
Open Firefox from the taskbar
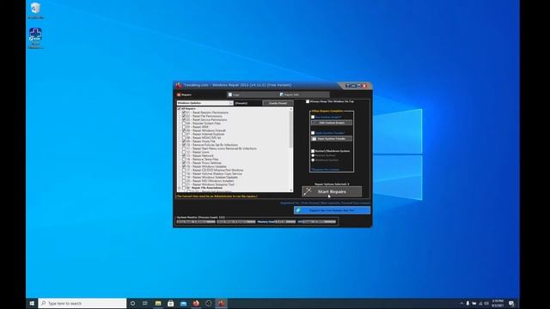click(x=196, y=303)
